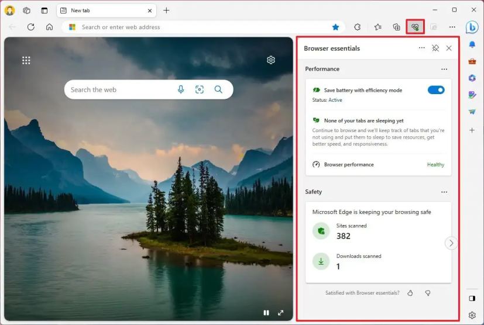Go to the Home page
This screenshot has height=325, width=484.
49,27
